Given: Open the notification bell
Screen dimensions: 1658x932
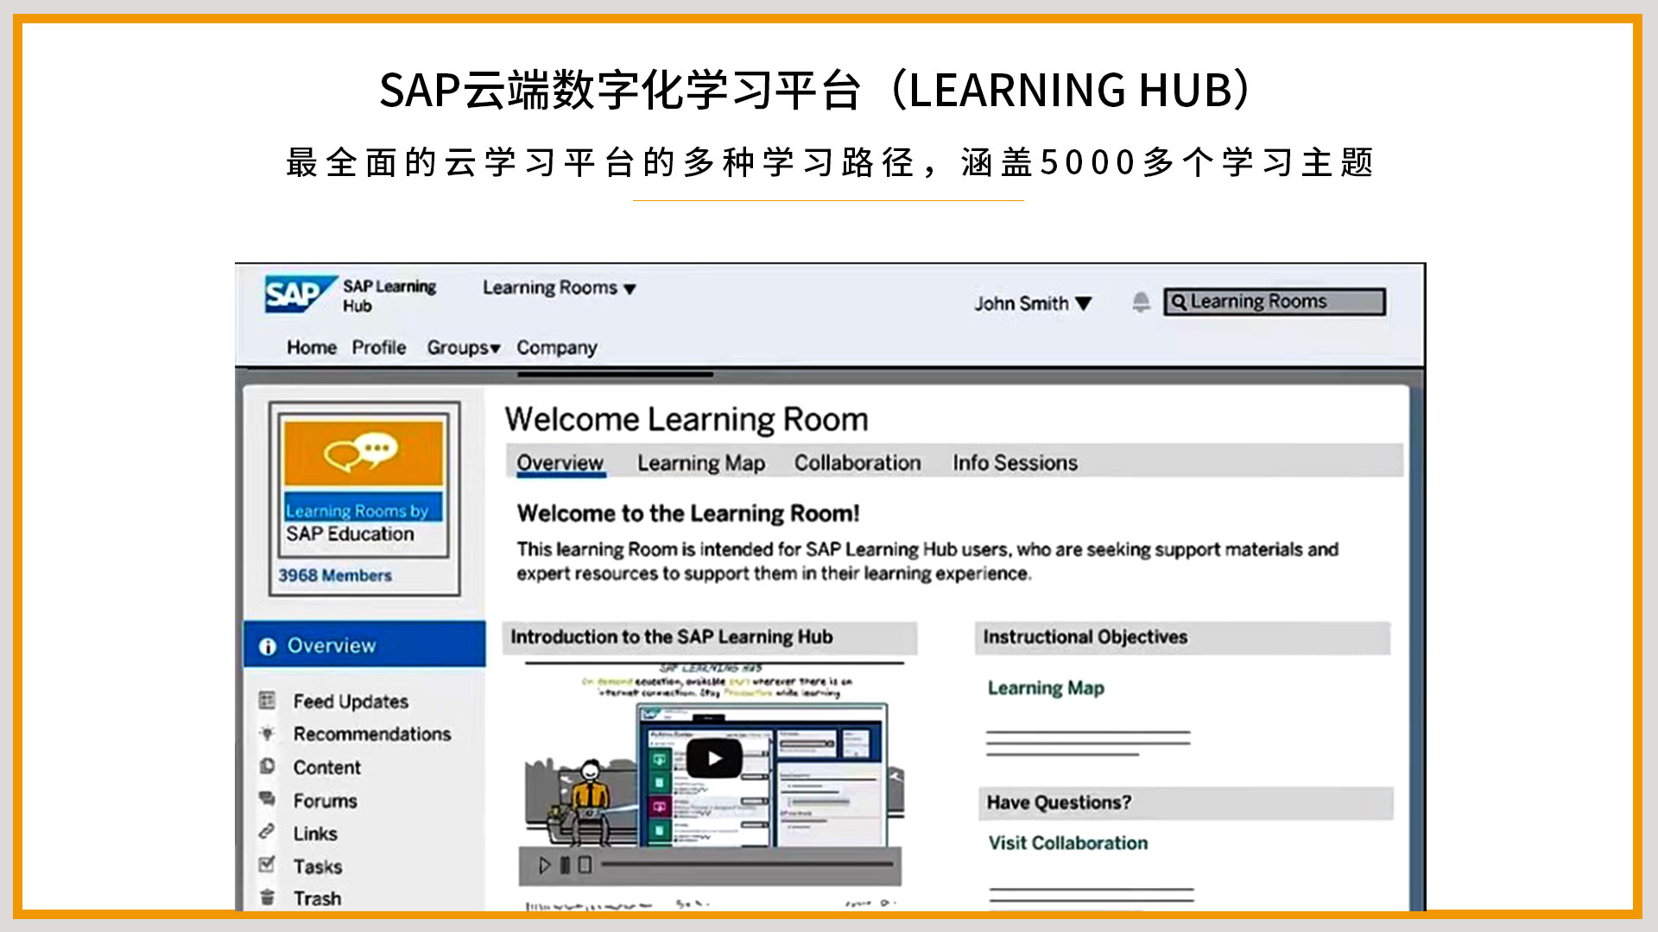Looking at the screenshot, I should 1141,302.
